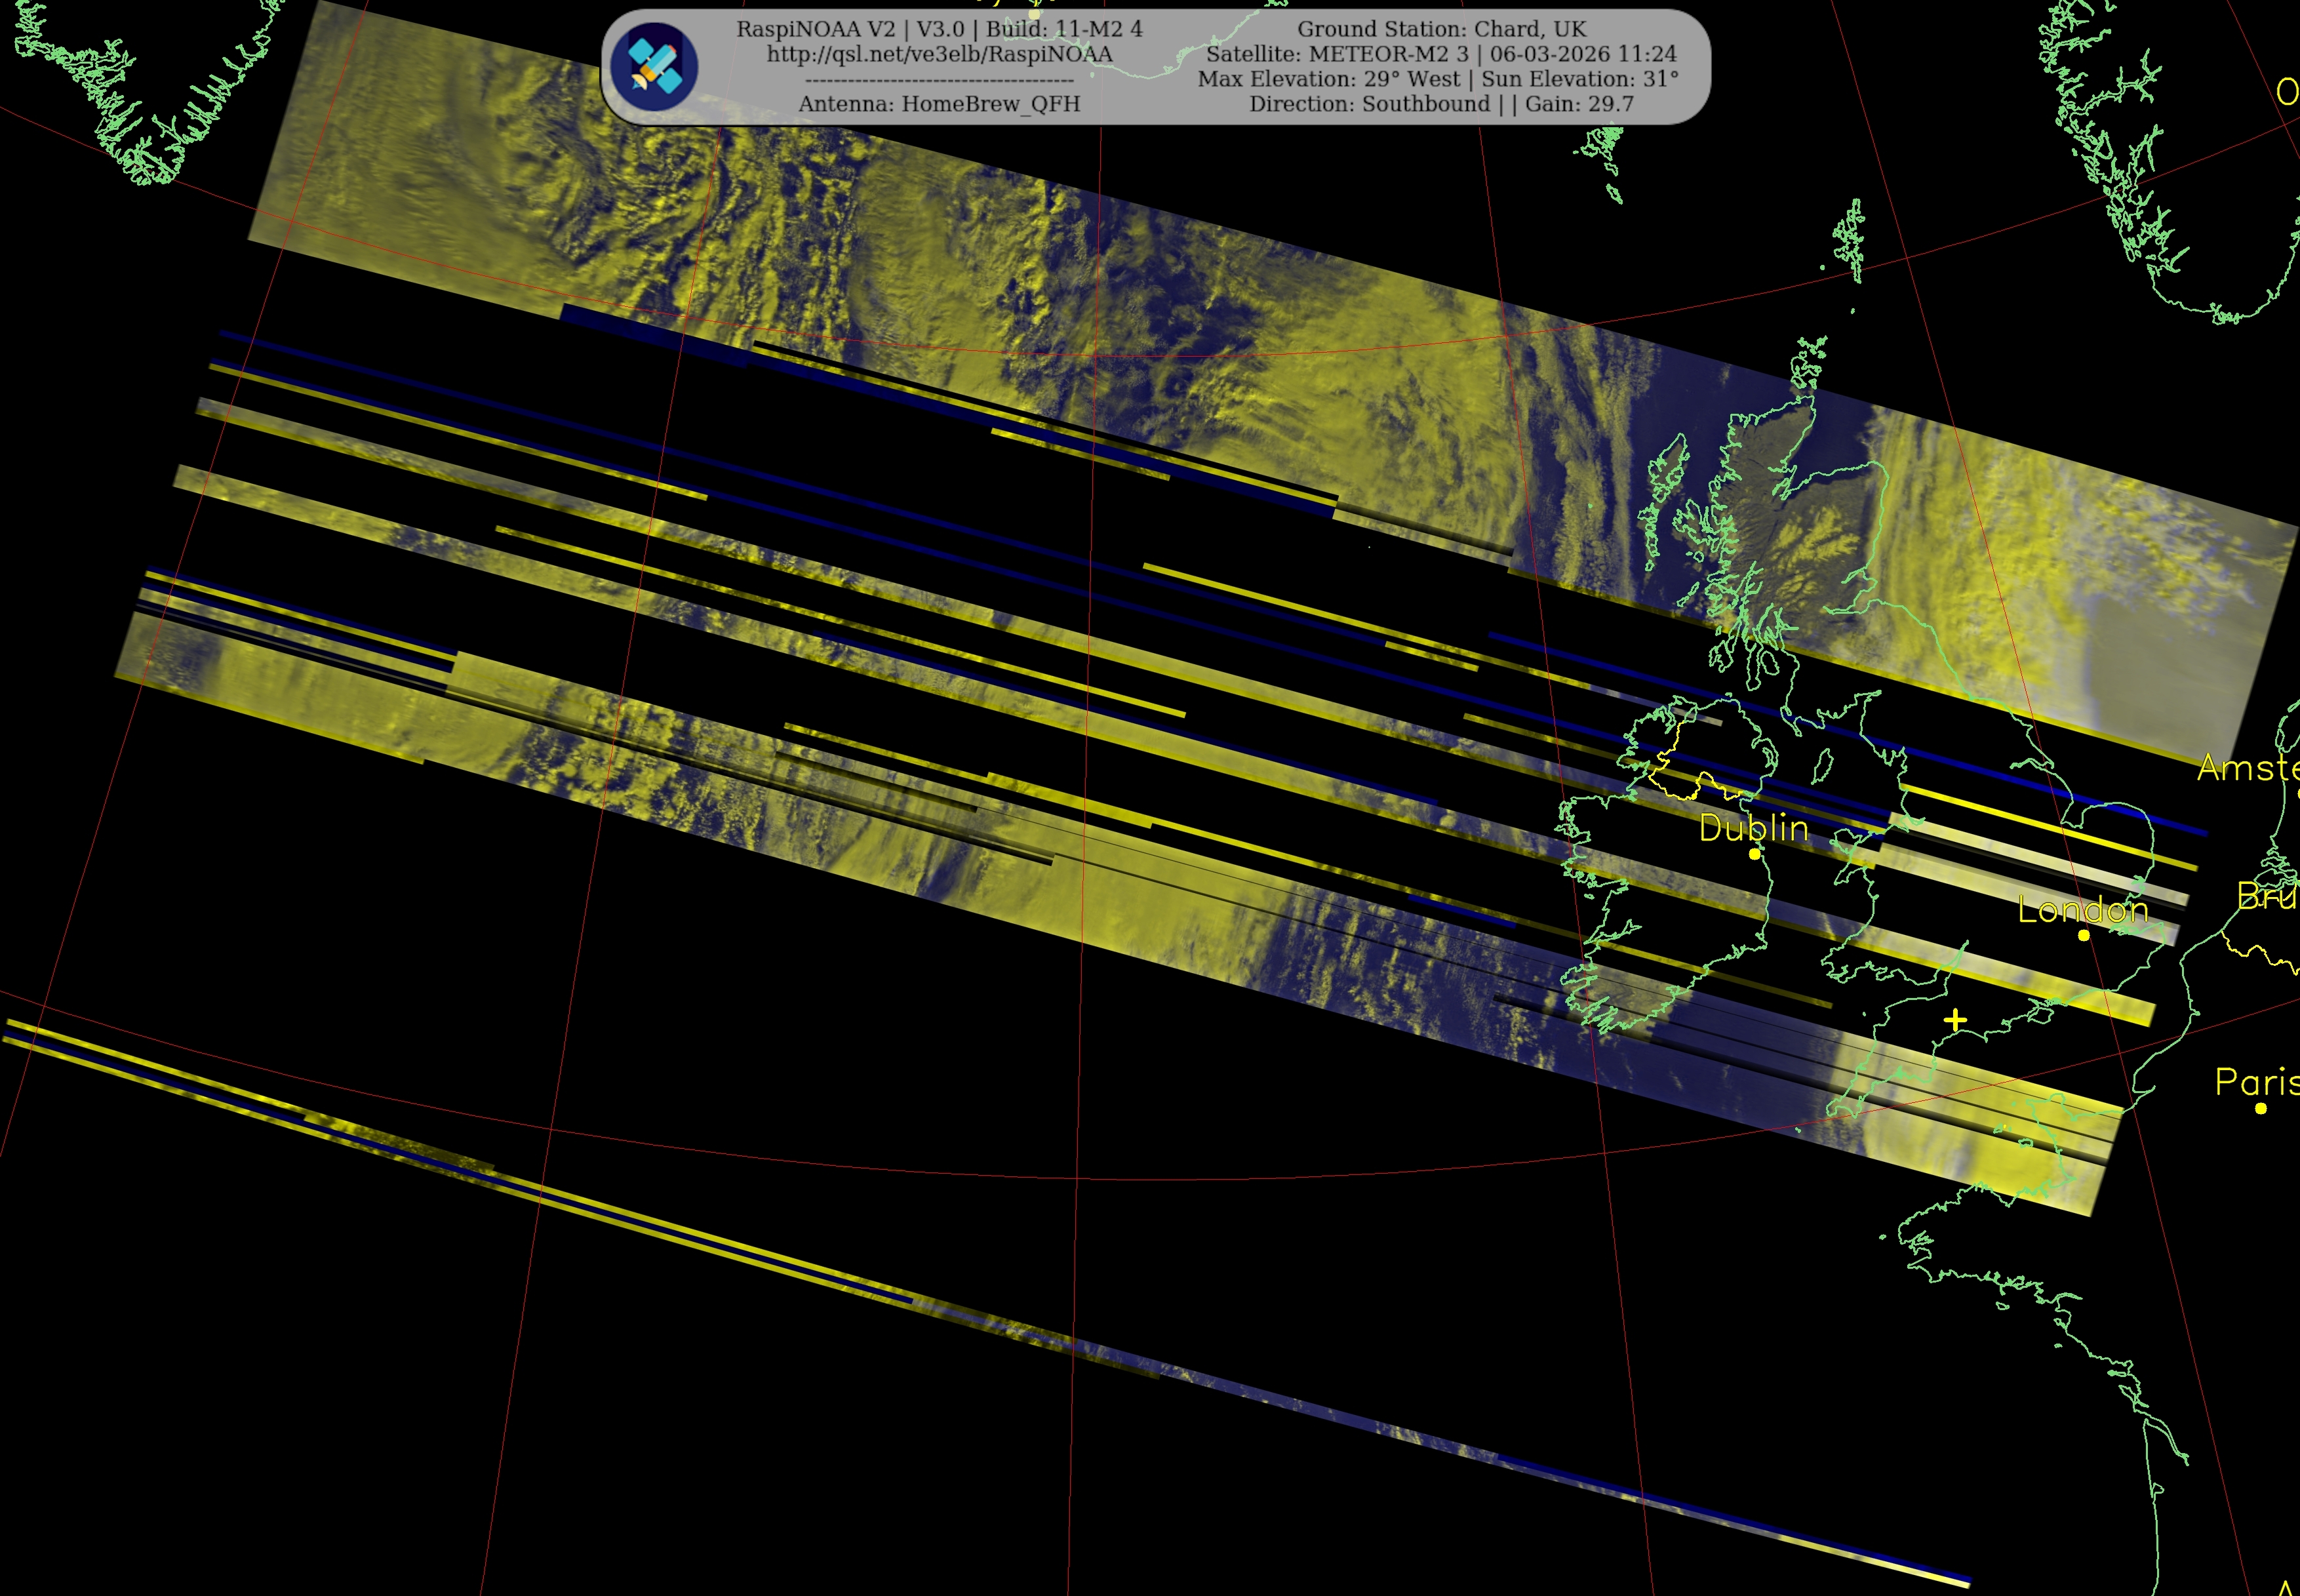Click the yellow Dublin city dot
The width and height of the screenshot is (2300, 1596).
coord(1754,854)
